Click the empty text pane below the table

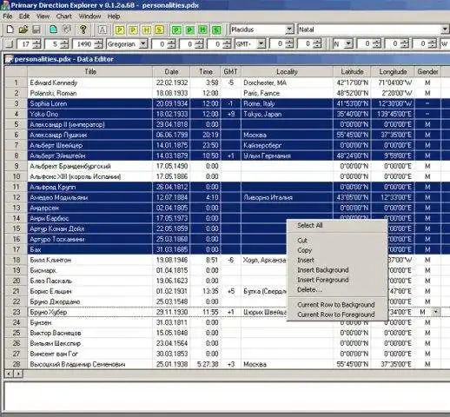[227, 396]
